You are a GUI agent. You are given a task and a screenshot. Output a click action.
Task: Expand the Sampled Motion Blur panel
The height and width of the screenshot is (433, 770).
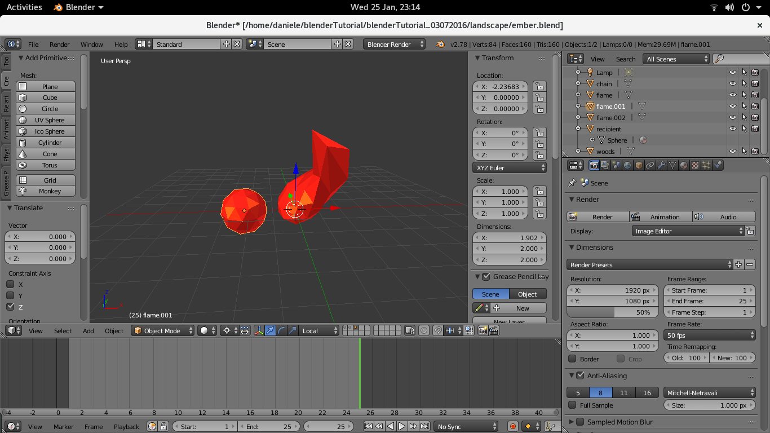[571, 422]
